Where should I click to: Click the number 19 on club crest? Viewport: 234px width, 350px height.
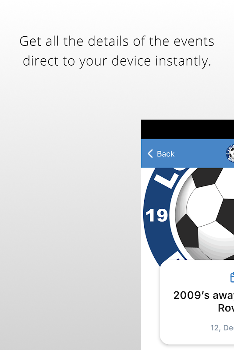coord(156,215)
